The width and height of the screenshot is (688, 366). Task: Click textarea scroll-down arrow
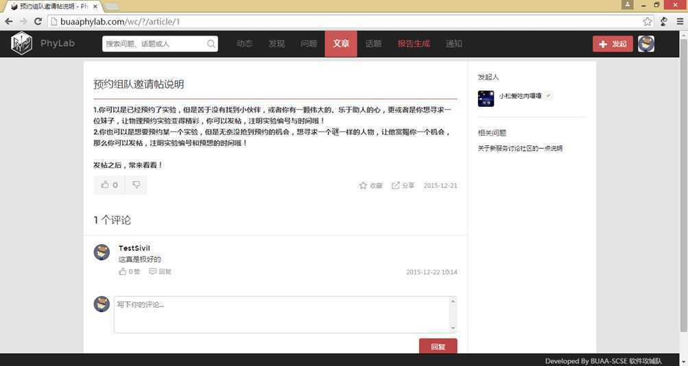(453, 328)
